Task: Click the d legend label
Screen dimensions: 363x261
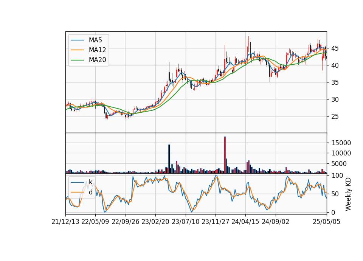Action: tap(90, 192)
